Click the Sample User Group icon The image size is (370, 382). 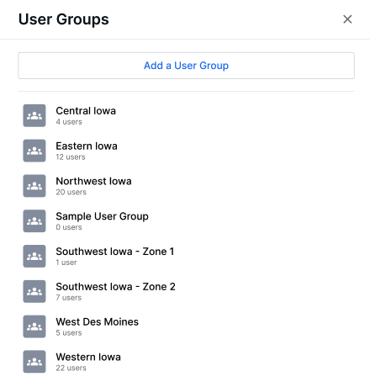click(34, 221)
